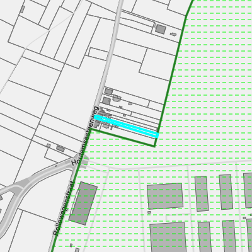Select northernmost house along Houtemsesteenweg east side
252x252 pixels.
(108, 91)
